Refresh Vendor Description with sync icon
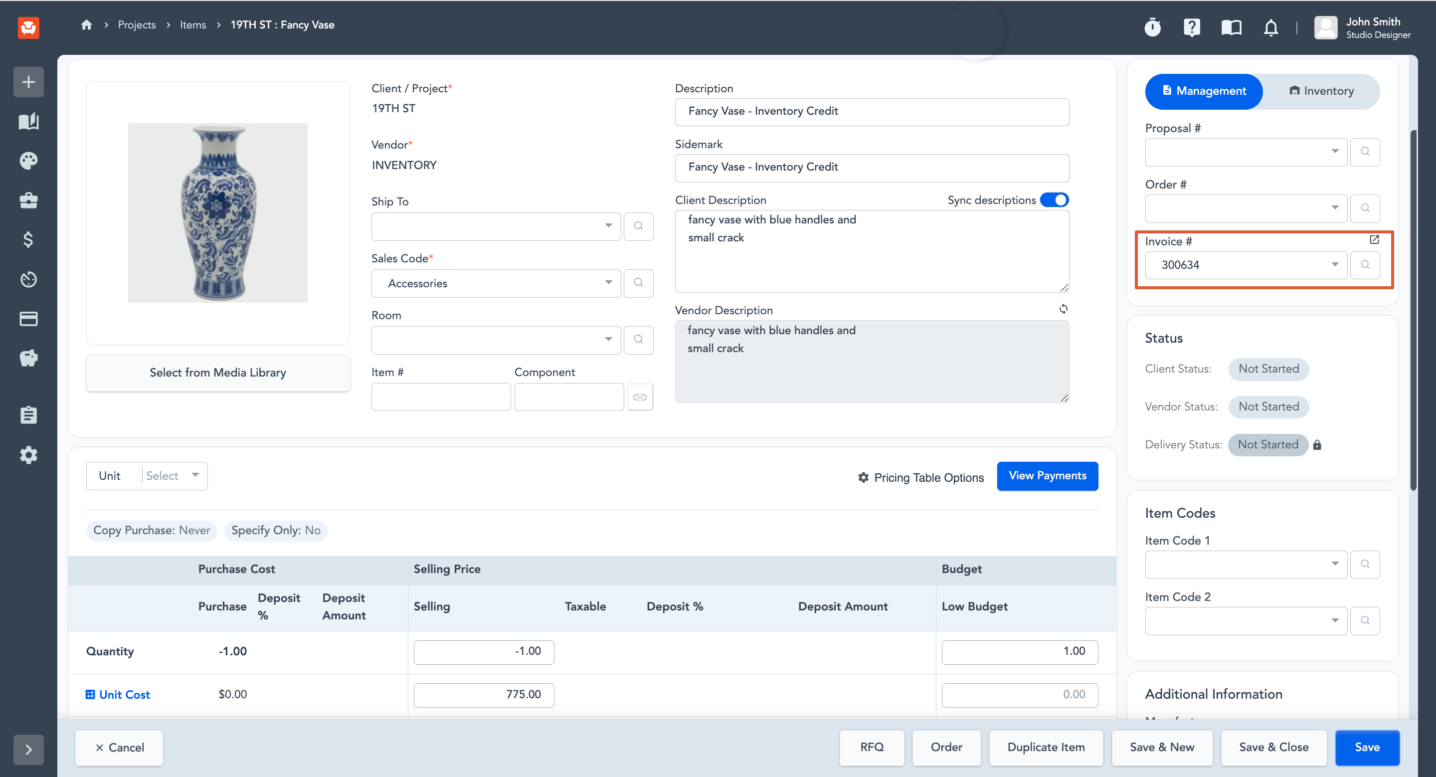The width and height of the screenshot is (1436, 777). [1063, 309]
